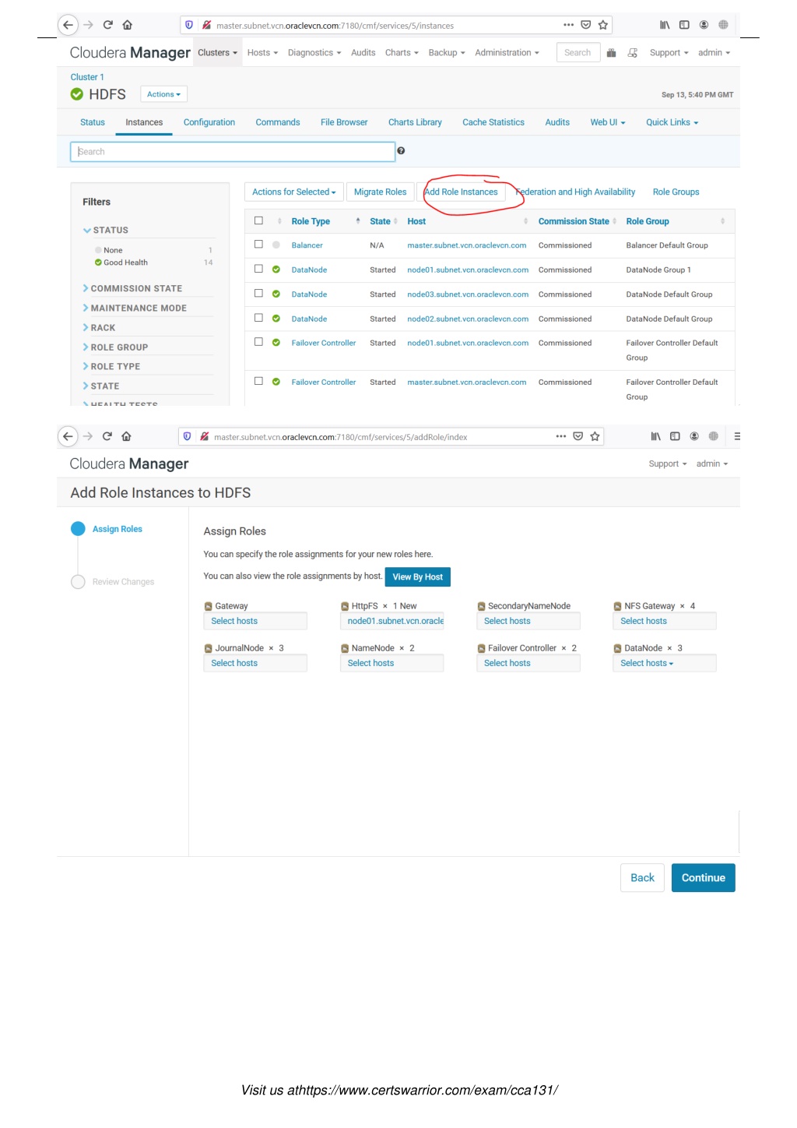Click the SecondaryNameNode role icon
The width and height of the screenshot is (797, 1128).
point(482,606)
